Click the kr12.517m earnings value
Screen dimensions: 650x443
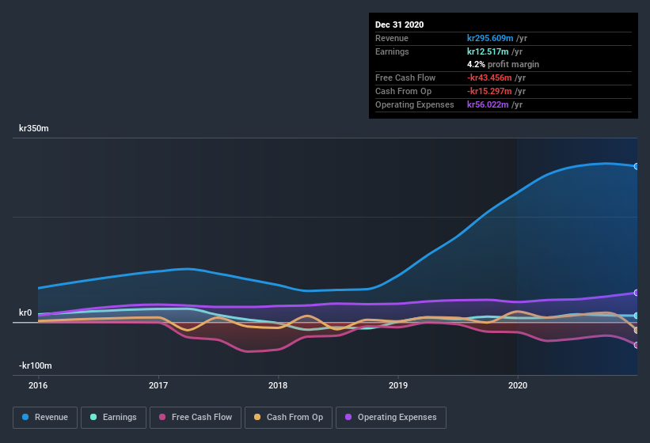[x=488, y=51]
